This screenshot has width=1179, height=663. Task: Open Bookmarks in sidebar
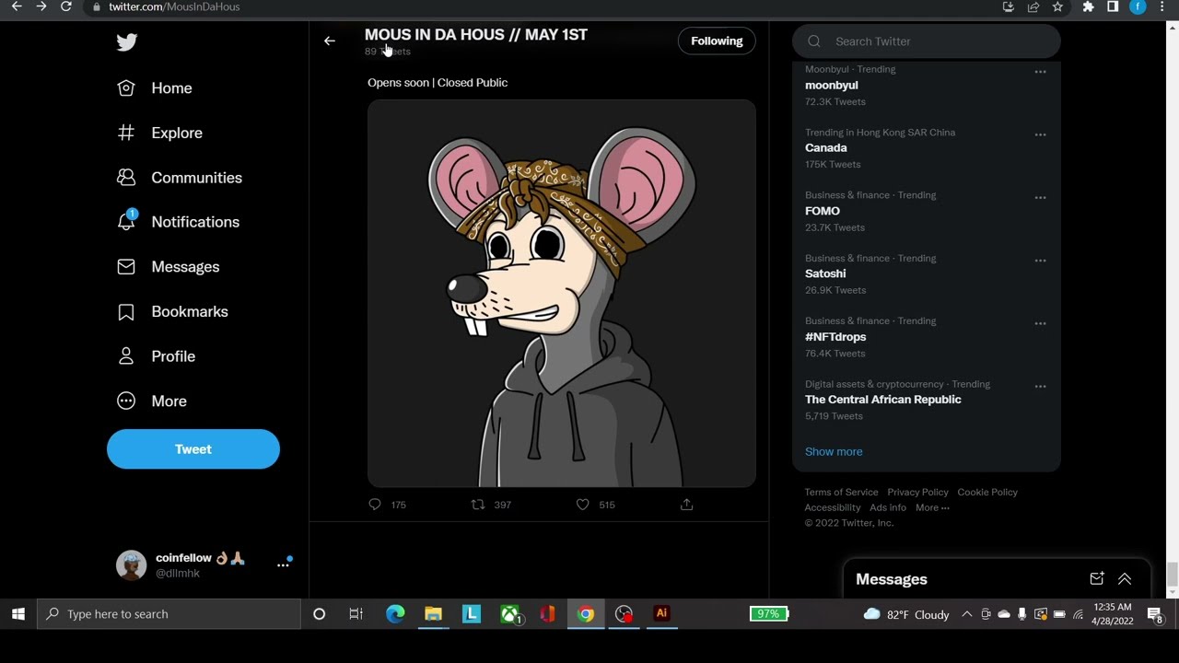click(x=172, y=311)
